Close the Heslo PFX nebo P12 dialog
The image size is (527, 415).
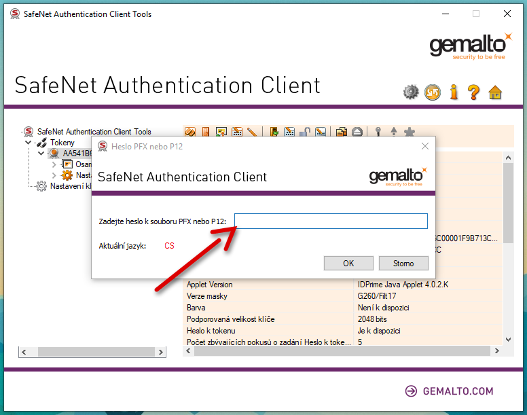(425, 146)
